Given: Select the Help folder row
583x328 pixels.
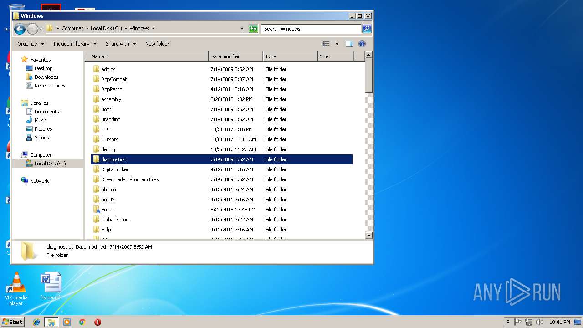Looking at the screenshot, I should pos(222,230).
